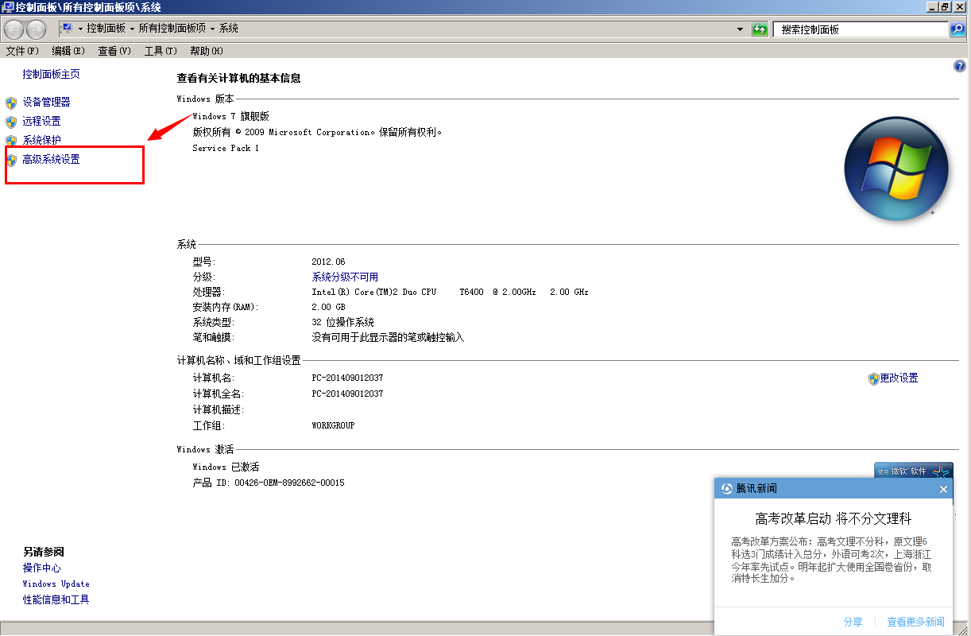971x636 pixels.
Task: Expand dropdown arrow after 控制面板 breadcrumb
Action: 132,29
